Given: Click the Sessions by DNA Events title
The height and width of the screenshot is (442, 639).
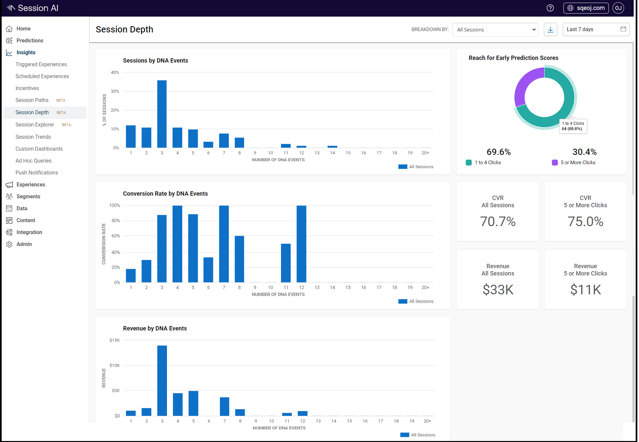Looking at the screenshot, I should point(155,61).
